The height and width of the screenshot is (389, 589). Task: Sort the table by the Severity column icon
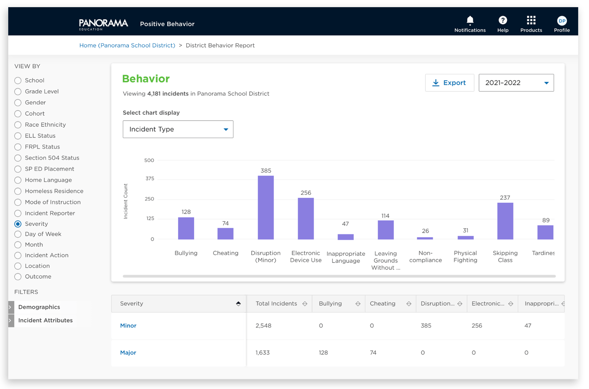point(238,303)
